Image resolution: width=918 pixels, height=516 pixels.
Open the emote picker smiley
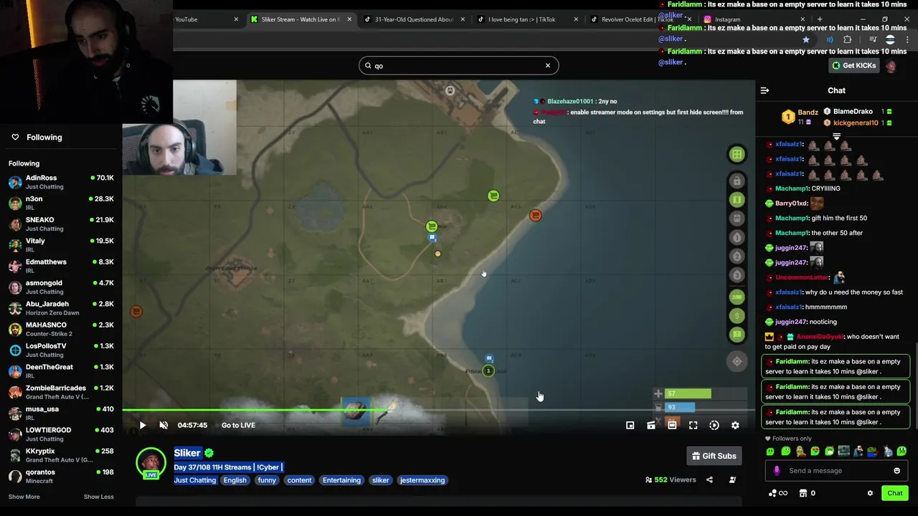[x=896, y=471]
